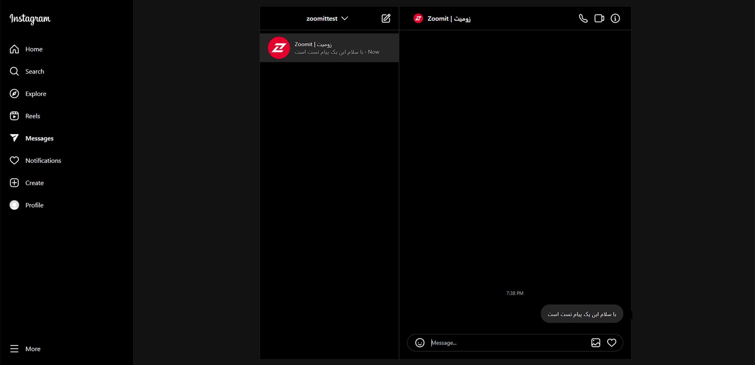Click the Zoomit avatar in conversation list
The width and height of the screenshot is (755, 365).
(x=279, y=48)
